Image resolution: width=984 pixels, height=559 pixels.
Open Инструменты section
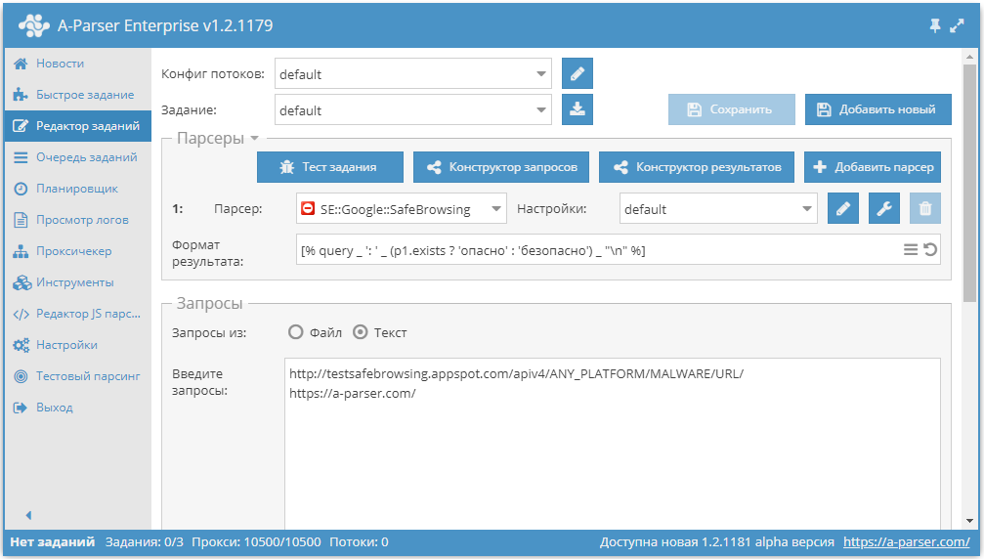[78, 283]
